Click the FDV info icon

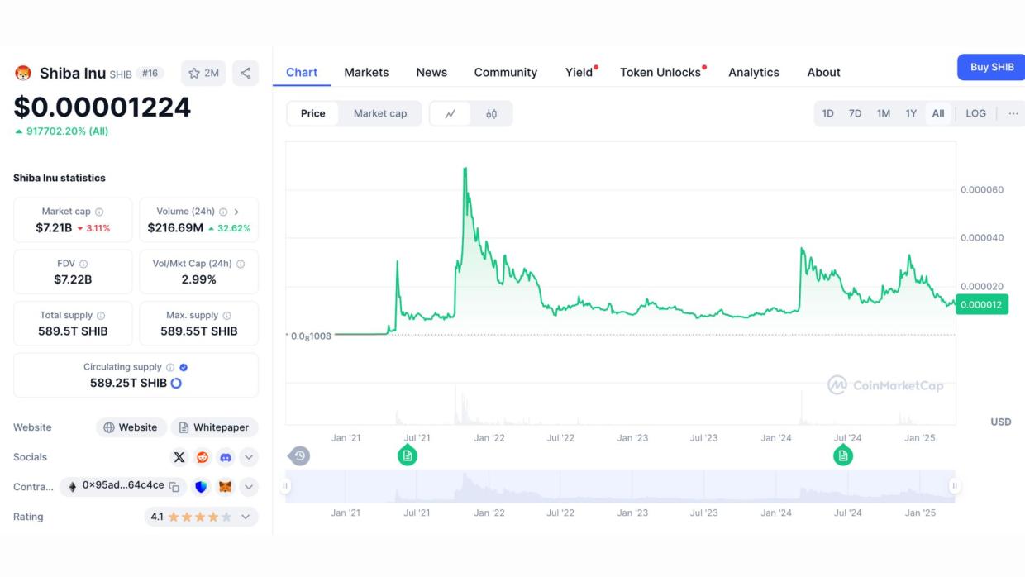tap(83, 265)
